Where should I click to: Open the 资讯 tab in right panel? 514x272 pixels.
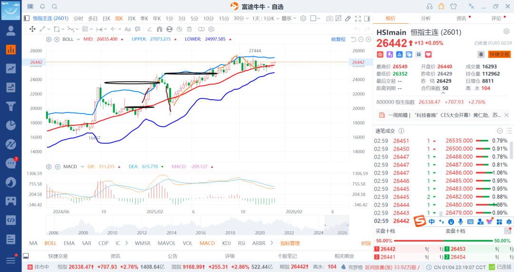pyautogui.click(x=461, y=19)
